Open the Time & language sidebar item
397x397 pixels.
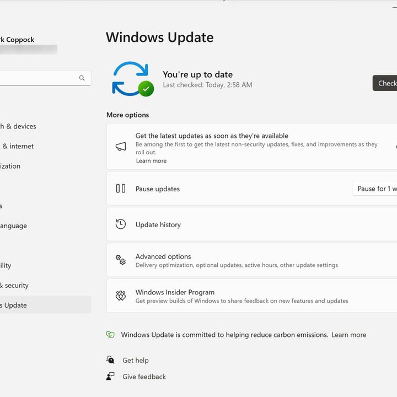[46, 226]
